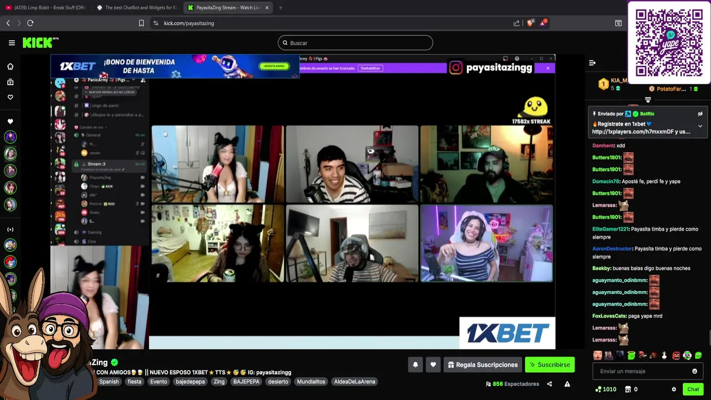Open Butters1901's top username in chat
The width and height of the screenshot is (711, 400).
point(607,158)
